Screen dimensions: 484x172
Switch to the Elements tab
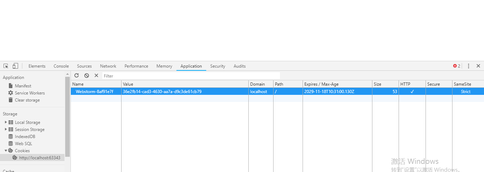pyautogui.click(x=37, y=66)
